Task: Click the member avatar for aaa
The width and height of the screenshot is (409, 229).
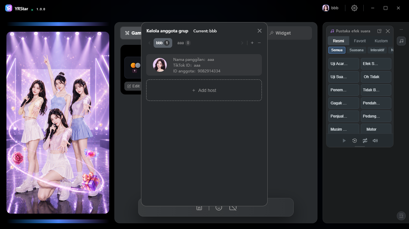Action: click(160, 65)
